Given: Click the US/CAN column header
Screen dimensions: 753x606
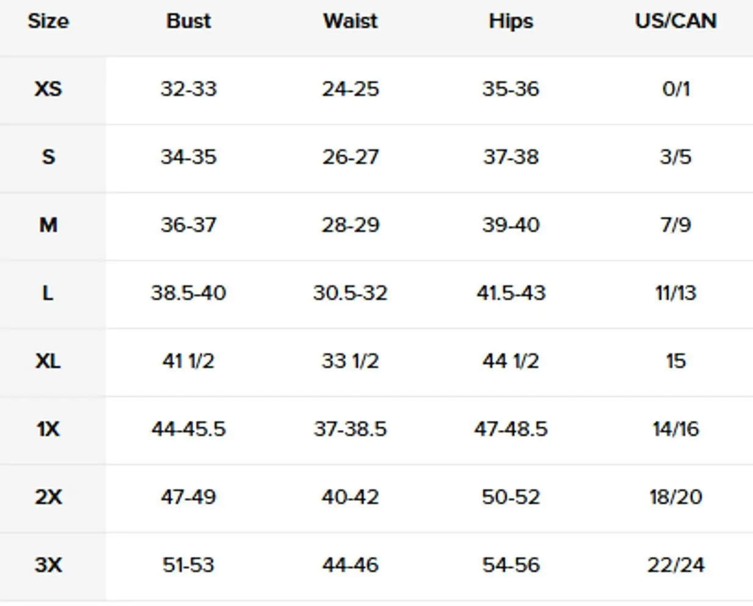Looking at the screenshot, I should click(675, 21).
